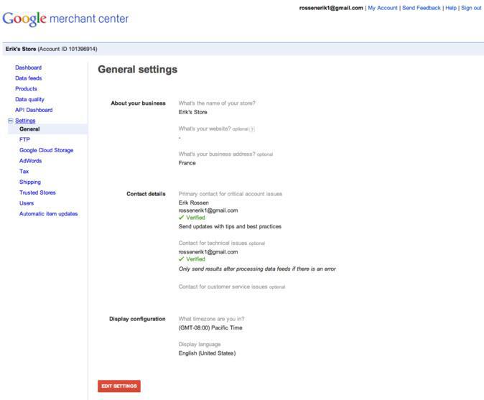Open the Products section
The height and width of the screenshot is (400, 484).
coord(26,88)
